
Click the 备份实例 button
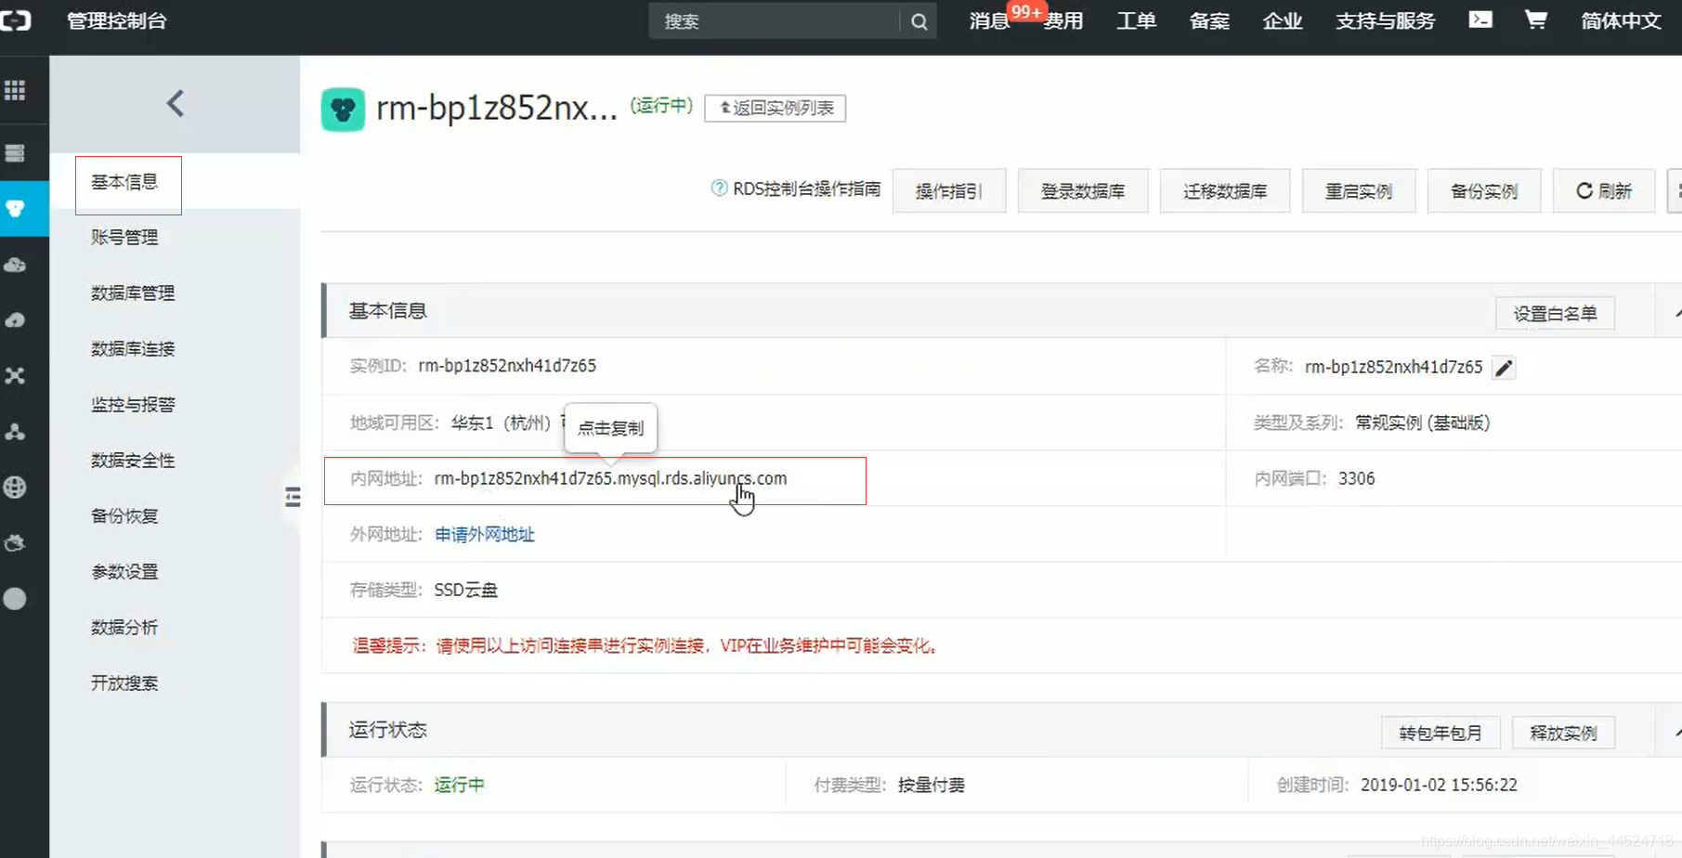point(1484,191)
